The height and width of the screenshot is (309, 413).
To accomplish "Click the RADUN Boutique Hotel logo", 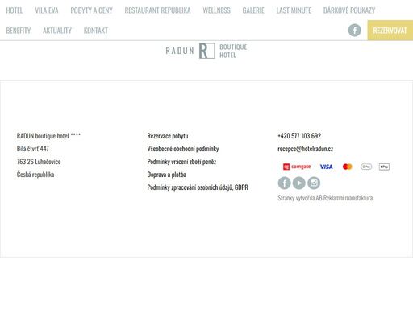I will (x=206, y=51).
